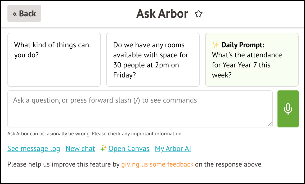Go back using the Back button
The width and height of the screenshot is (305, 184).
coord(24,13)
